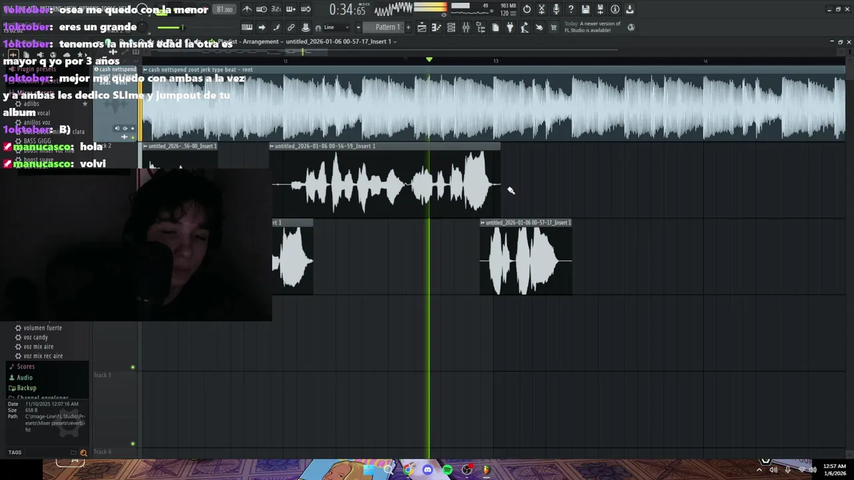Click the green playhead marker on timeline
Image resolution: width=854 pixels, height=480 pixels.
coord(429,60)
